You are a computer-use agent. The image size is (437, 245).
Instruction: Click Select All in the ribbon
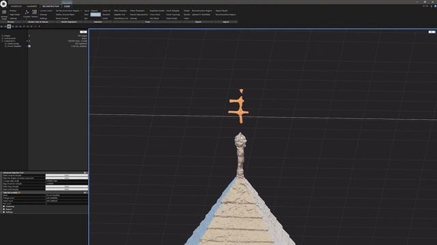click(107, 11)
